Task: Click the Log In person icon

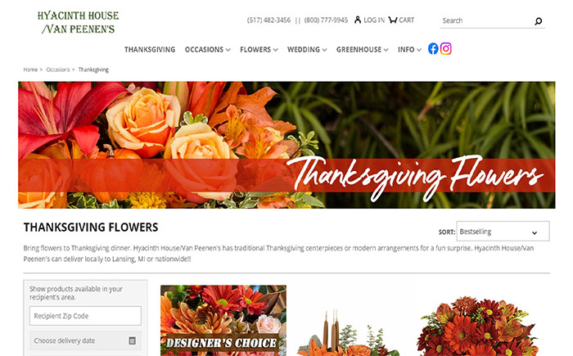Action: click(358, 20)
